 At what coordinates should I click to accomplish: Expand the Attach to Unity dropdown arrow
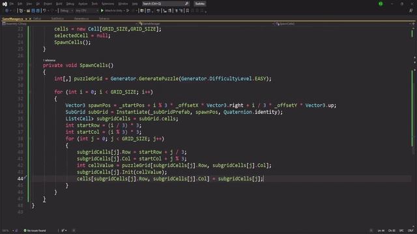[124, 10]
